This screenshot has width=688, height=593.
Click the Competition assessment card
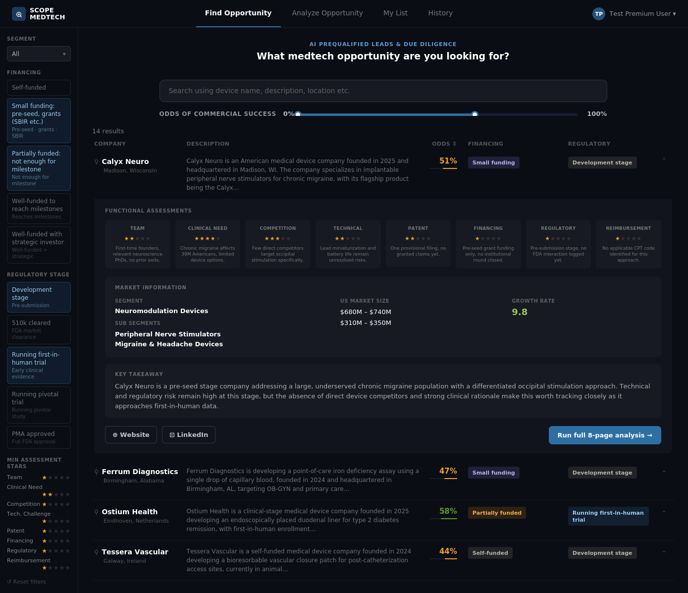278,244
